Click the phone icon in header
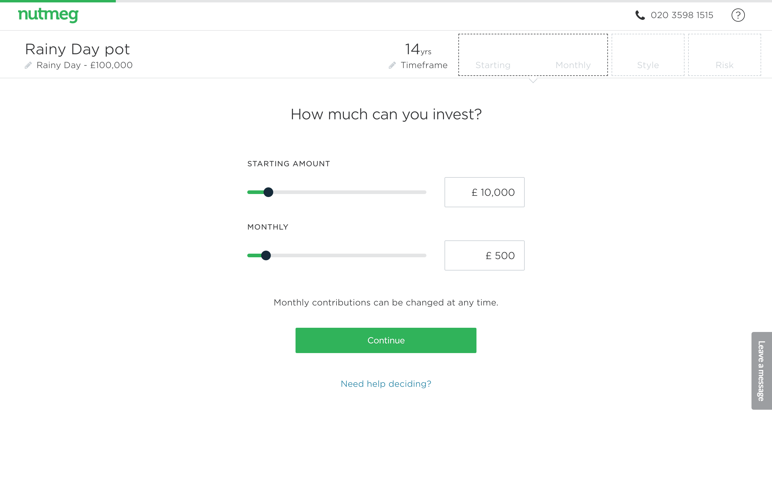Screen dimensions: 772x482 (x=640, y=15)
